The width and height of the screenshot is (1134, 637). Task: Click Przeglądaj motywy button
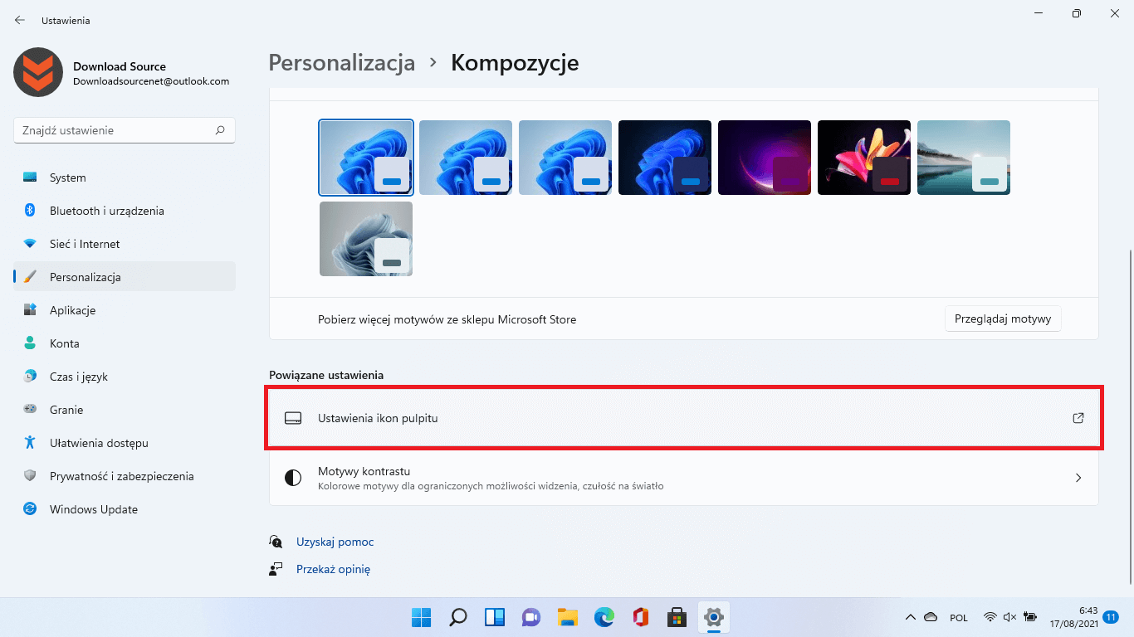pos(1003,318)
